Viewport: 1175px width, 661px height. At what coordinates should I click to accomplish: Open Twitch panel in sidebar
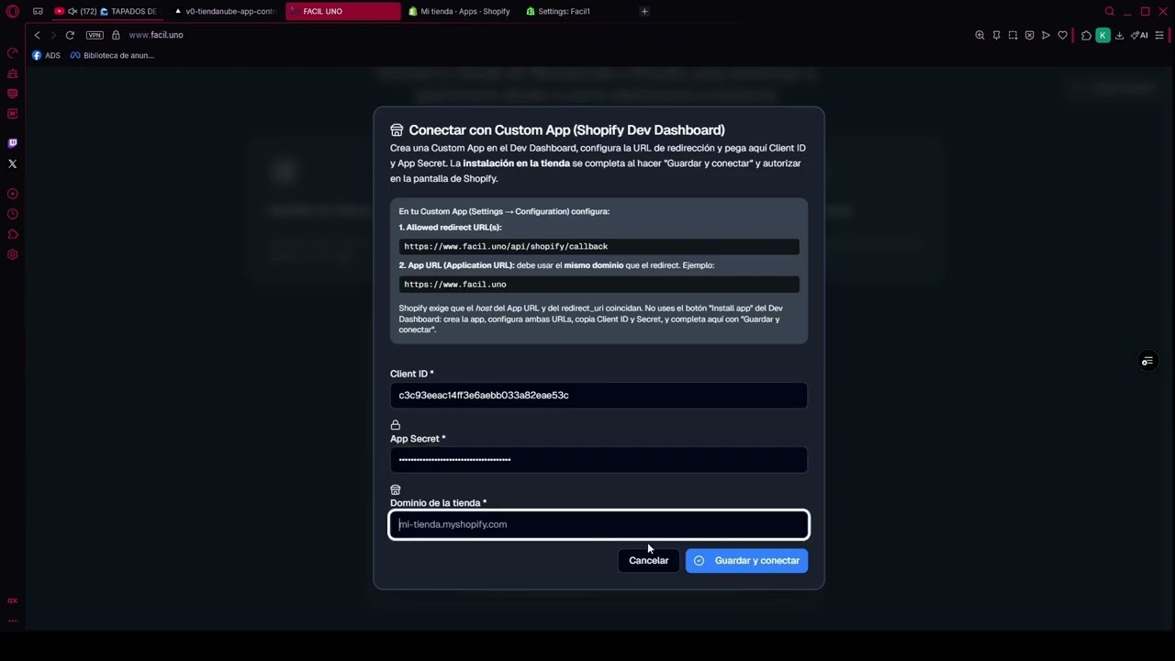click(12, 143)
